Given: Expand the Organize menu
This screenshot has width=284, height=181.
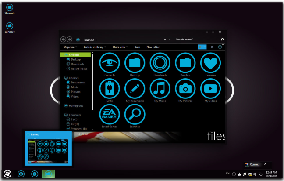Looking at the screenshot, I should [71, 47].
